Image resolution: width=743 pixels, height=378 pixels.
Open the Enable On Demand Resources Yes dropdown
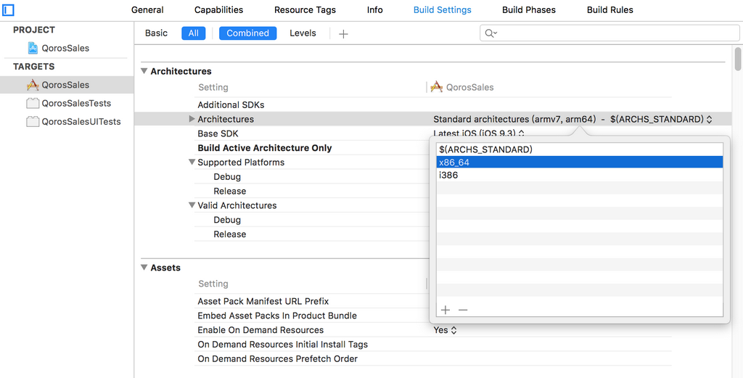(x=445, y=330)
